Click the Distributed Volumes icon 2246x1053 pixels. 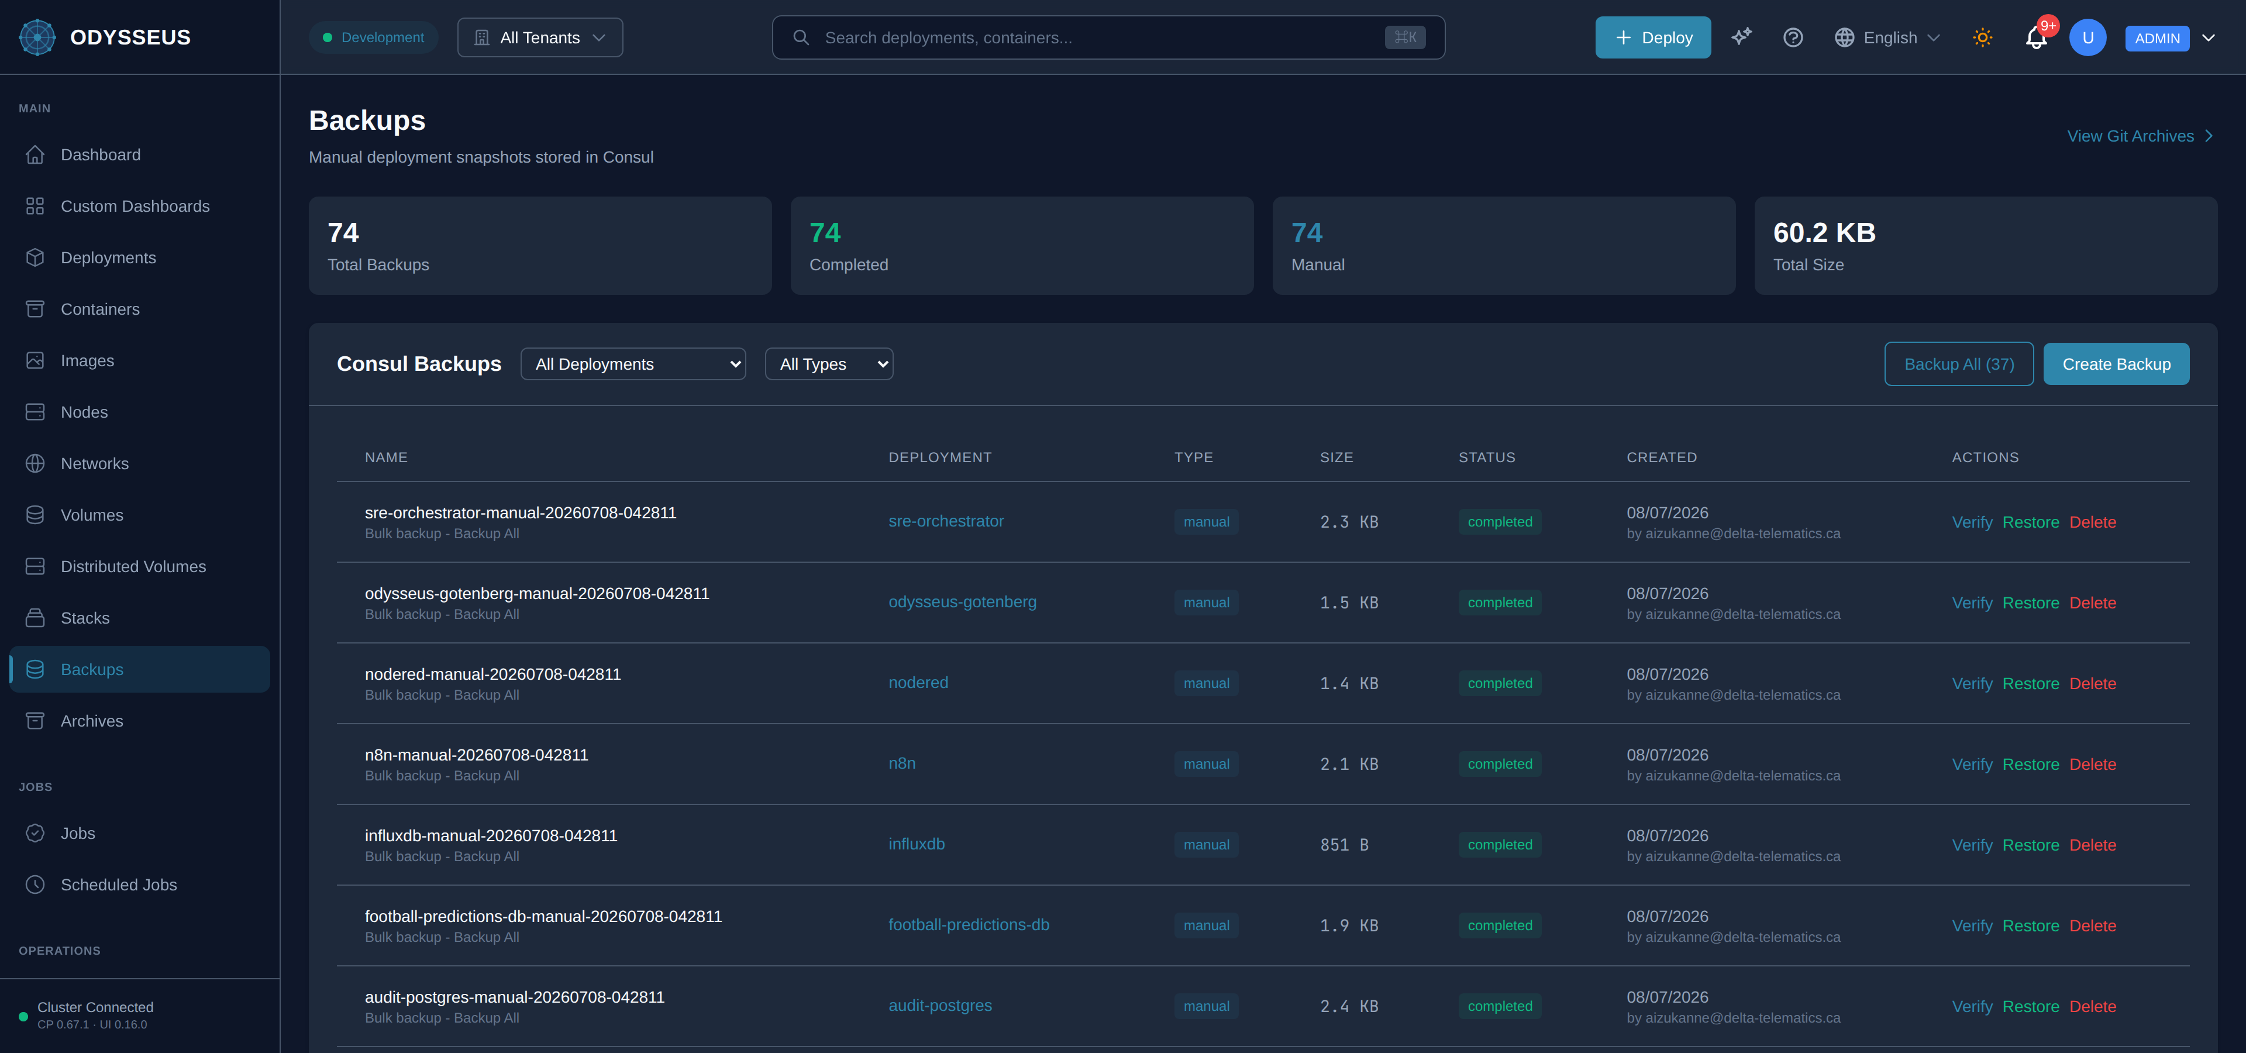(x=35, y=566)
